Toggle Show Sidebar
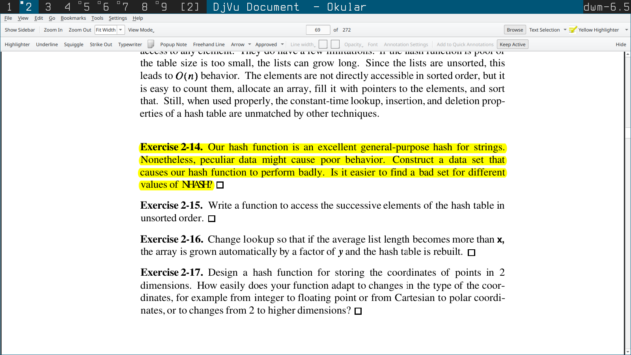631x355 pixels. coord(20,30)
